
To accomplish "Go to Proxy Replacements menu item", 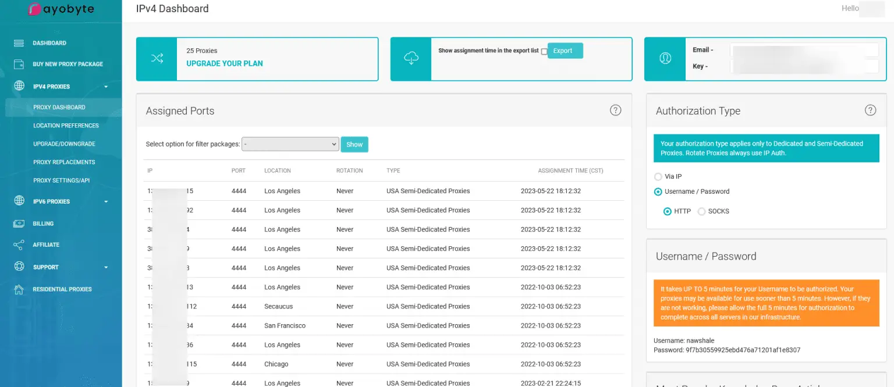I will (64, 162).
